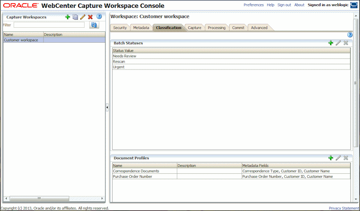Screen dimensions: 360x211
Task: Select Correspondence Documents profile row
Action: [x=231, y=171]
